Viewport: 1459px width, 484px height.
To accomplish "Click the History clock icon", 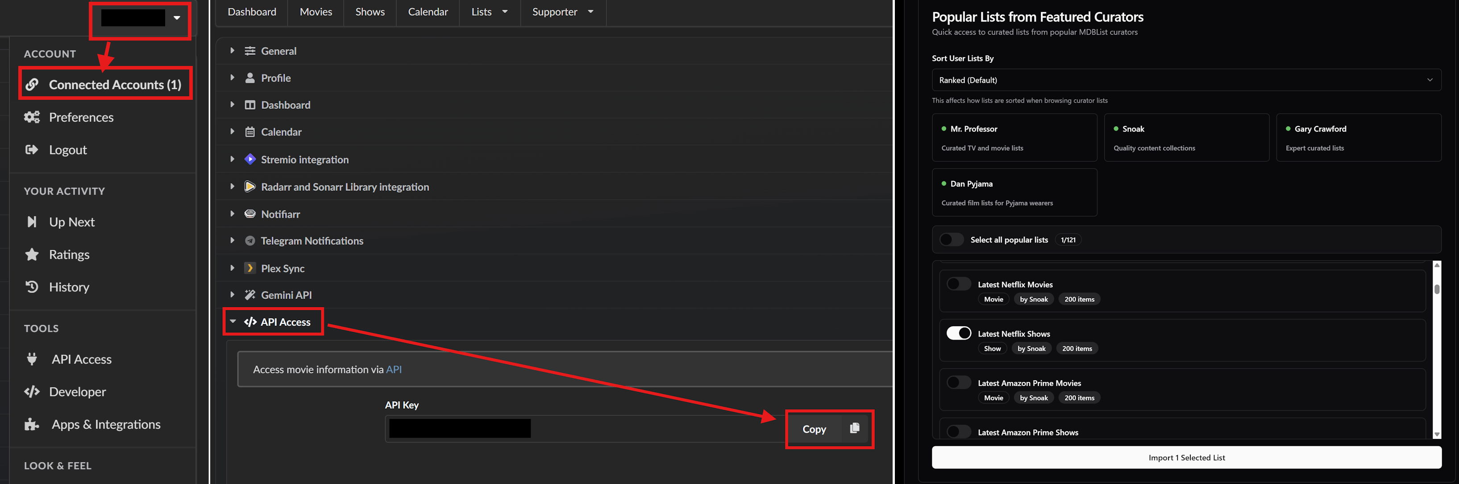I will pyautogui.click(x=32, y=287).
